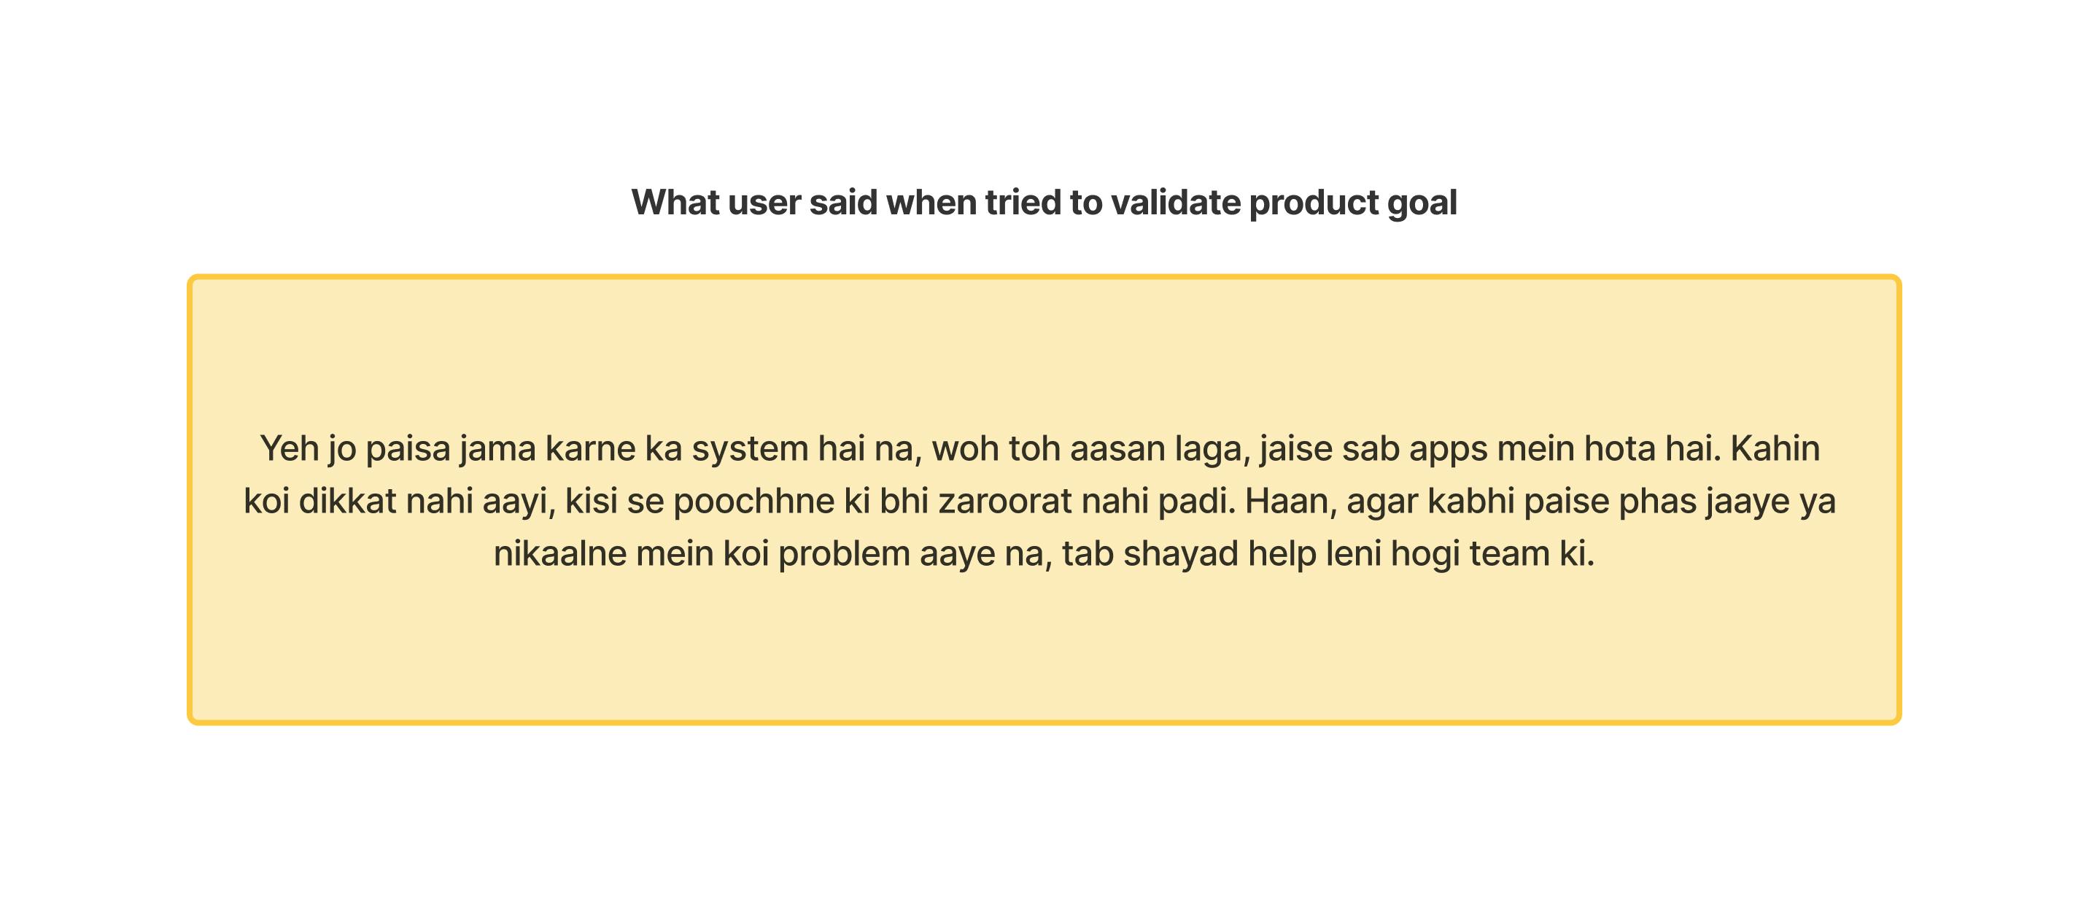Click the word 'Kahin' ending the first line

point(1775,448)
